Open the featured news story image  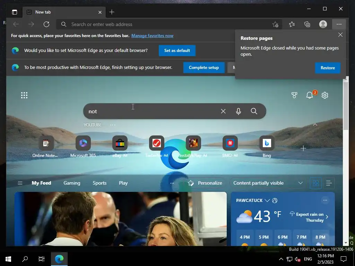pos(120,219)
